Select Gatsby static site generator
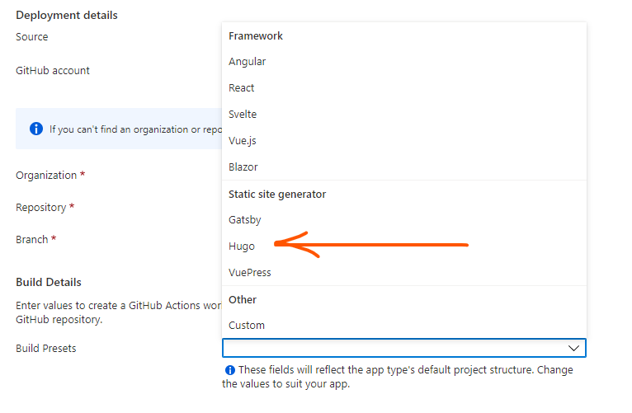The image size is (632, 413). coord(403,220)
